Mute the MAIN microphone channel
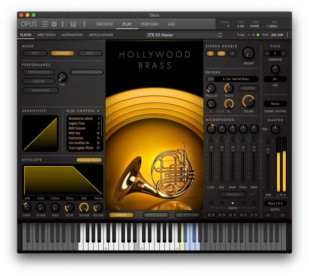The height and width of the screenshot is (276, 309). click(x=230, y=215)
